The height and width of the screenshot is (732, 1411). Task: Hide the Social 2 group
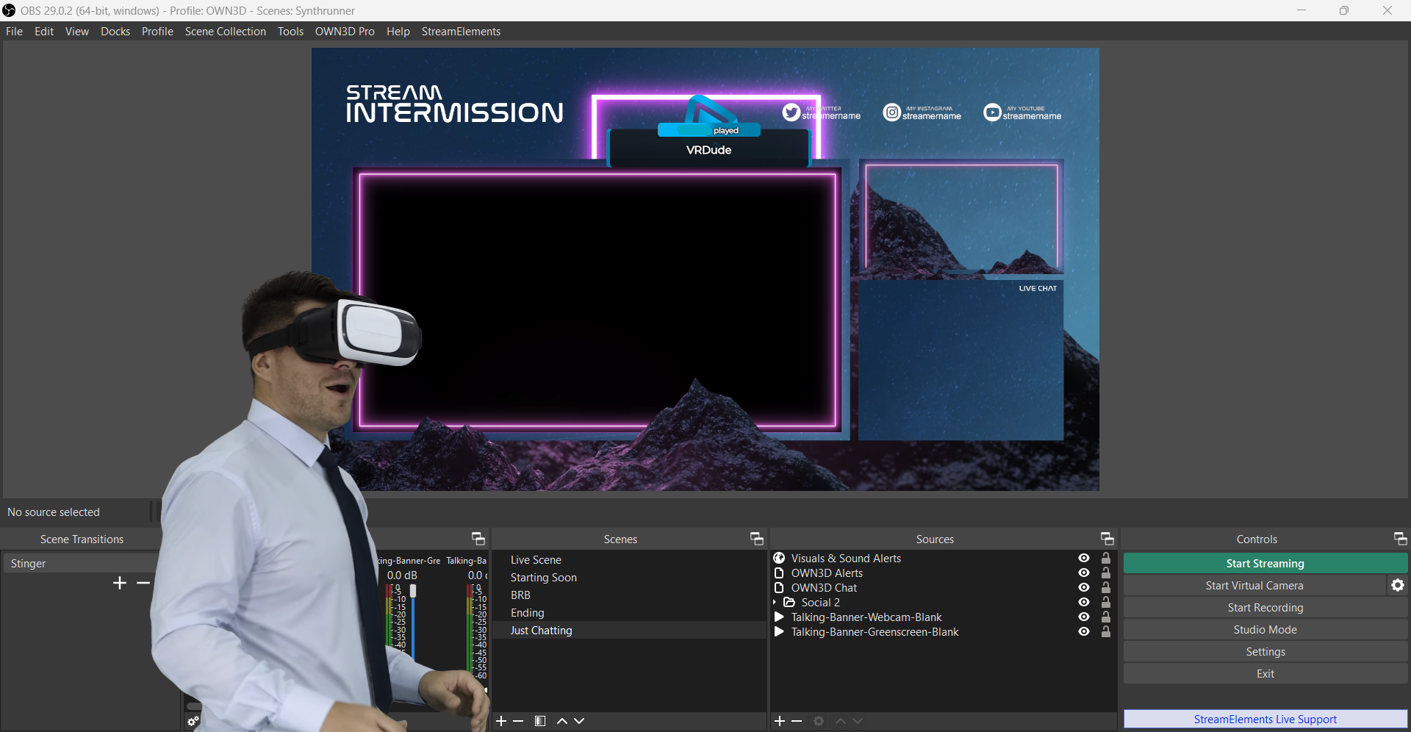pyautogui.click(x=1084, y=603)
